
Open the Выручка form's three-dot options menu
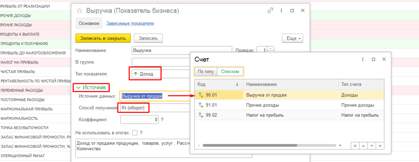pyautogui.click(x=282, y=11)
